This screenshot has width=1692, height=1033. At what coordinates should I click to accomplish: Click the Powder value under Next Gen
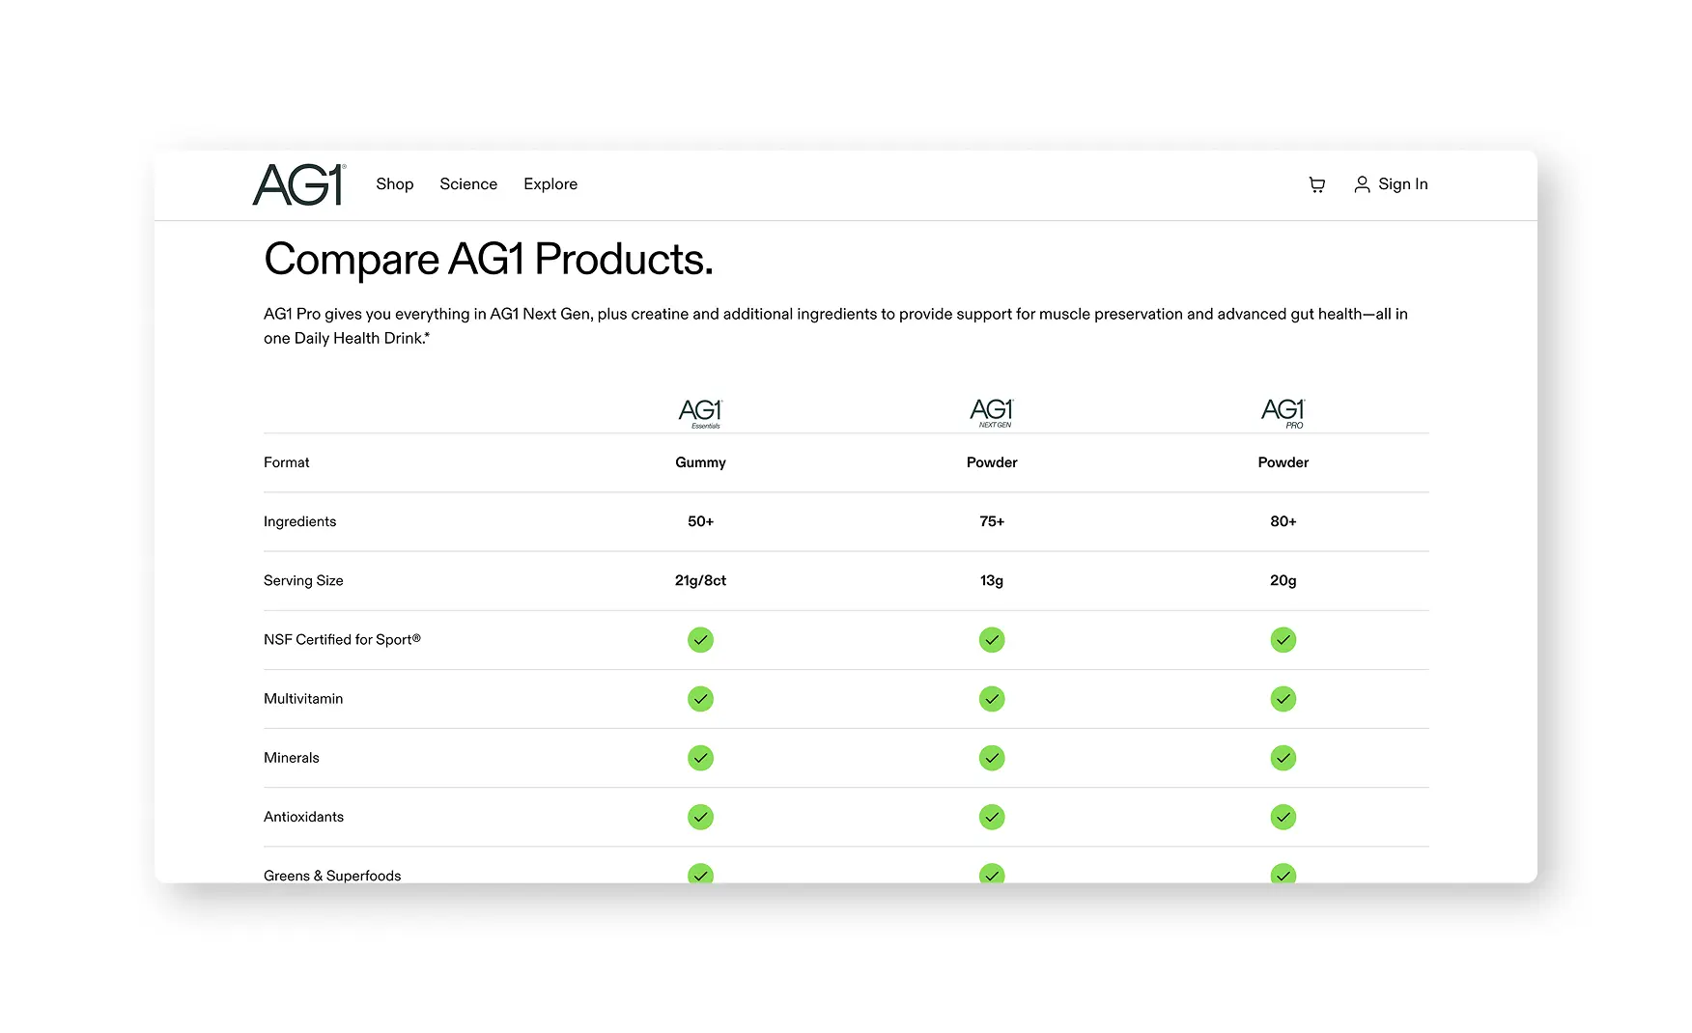click(x=992, y=462)
